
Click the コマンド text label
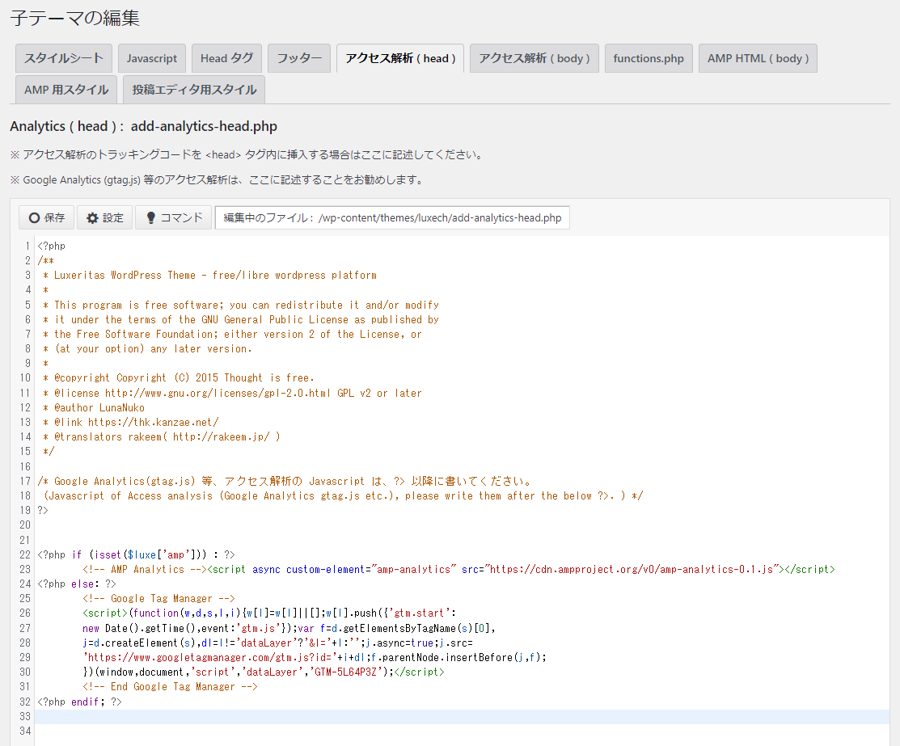coord(181,217)
